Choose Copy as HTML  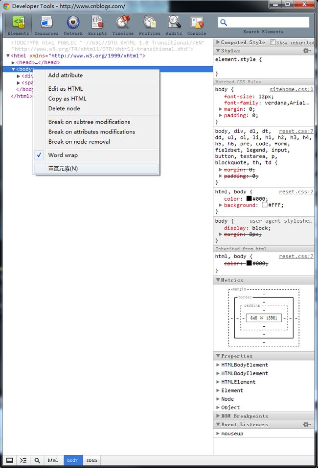pyautogui.click(x=96, y=99)
